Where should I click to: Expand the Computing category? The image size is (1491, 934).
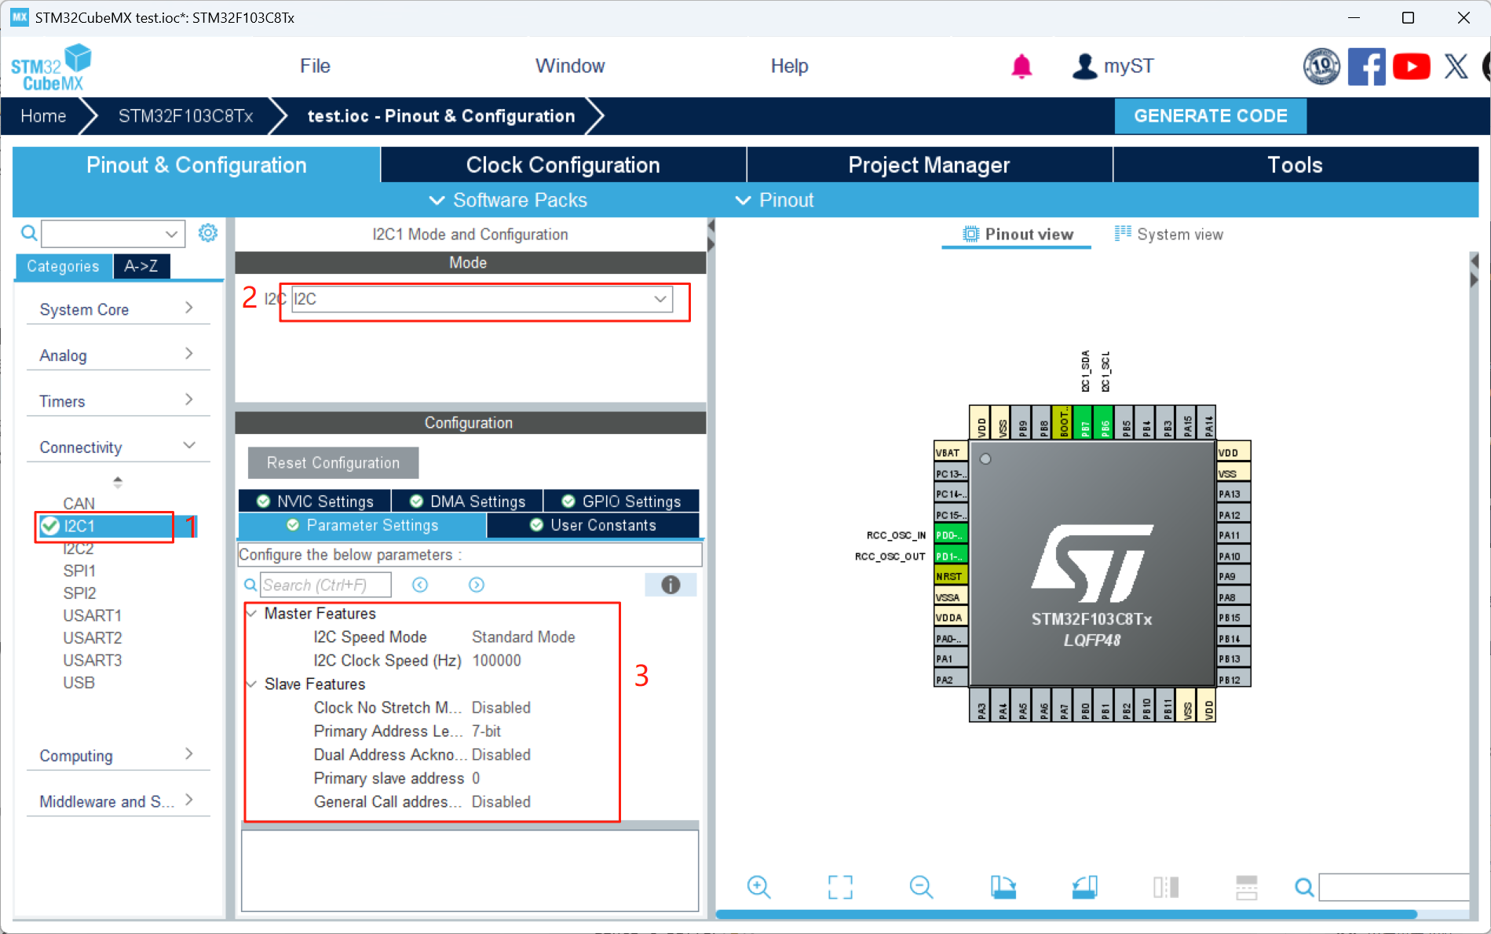188,754
